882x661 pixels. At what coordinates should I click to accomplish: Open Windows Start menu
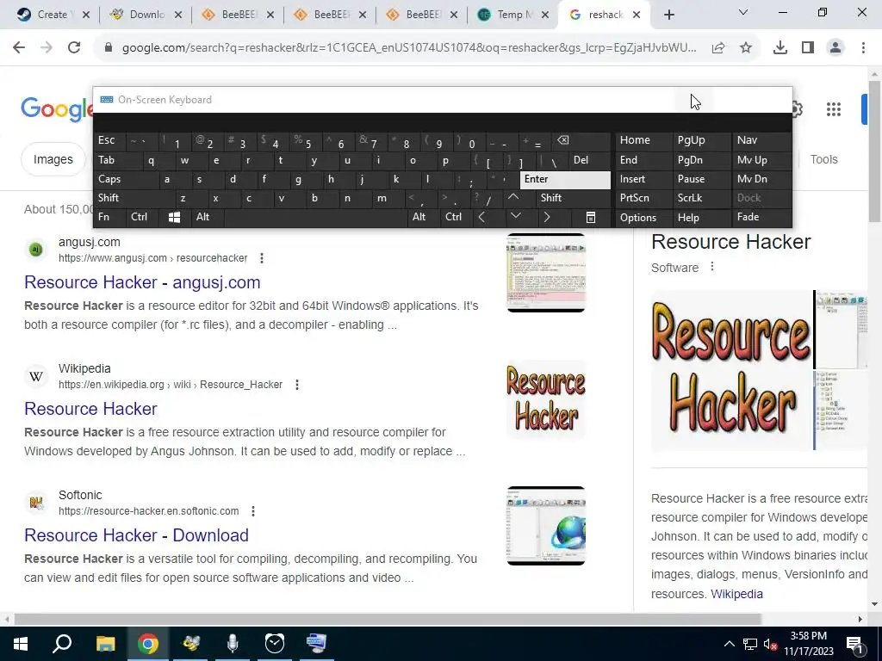coord(21,644)
